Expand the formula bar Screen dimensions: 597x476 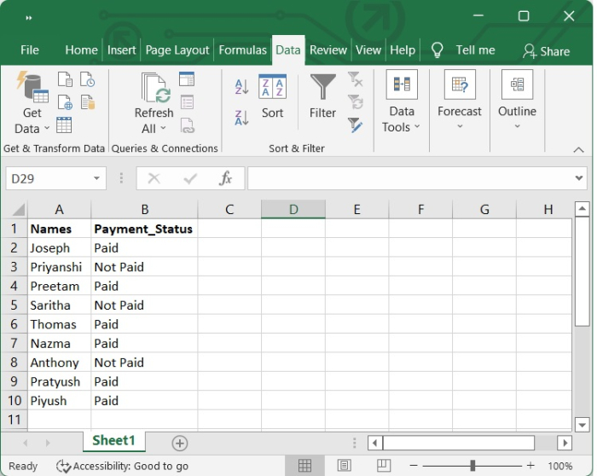coord(579,177)
